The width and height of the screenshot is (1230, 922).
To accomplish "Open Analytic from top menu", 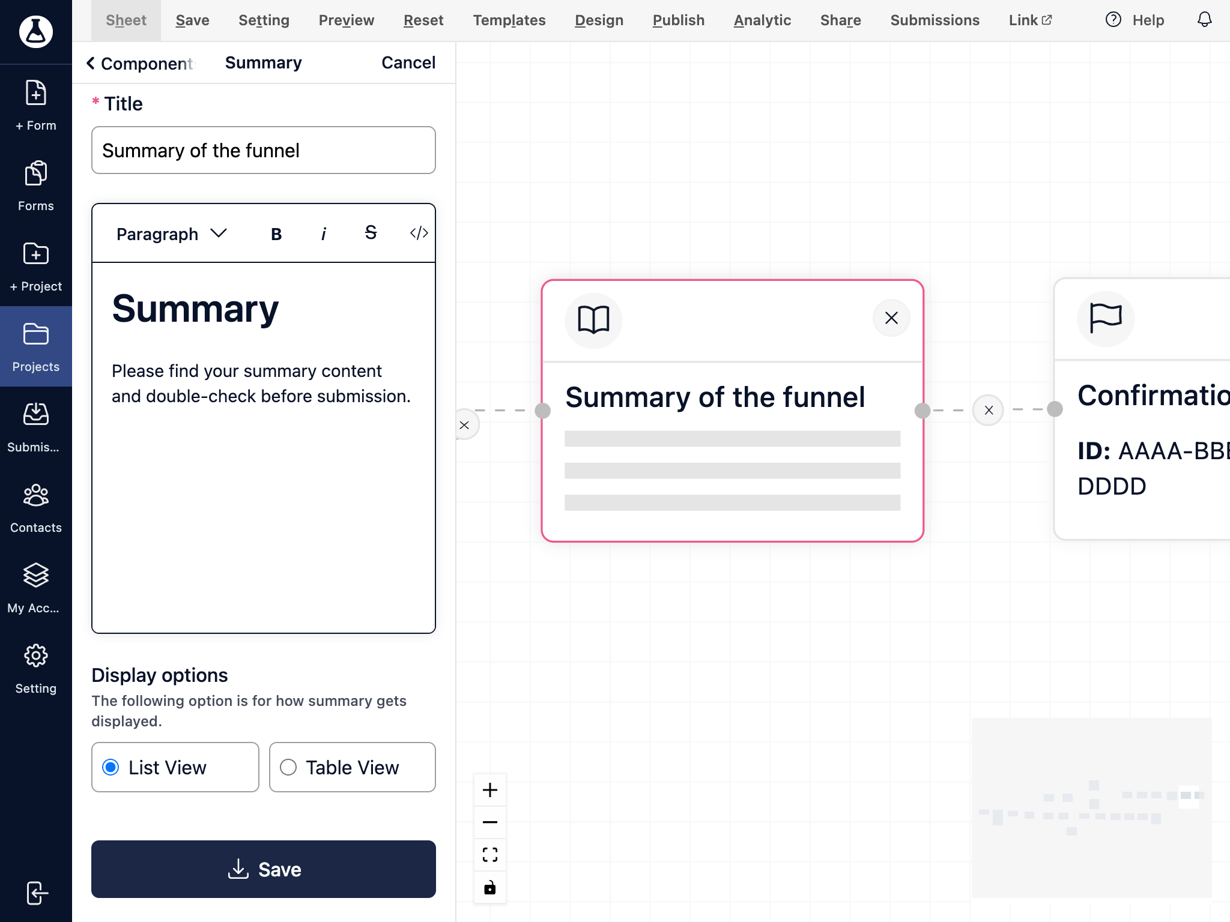I will 763,20.
